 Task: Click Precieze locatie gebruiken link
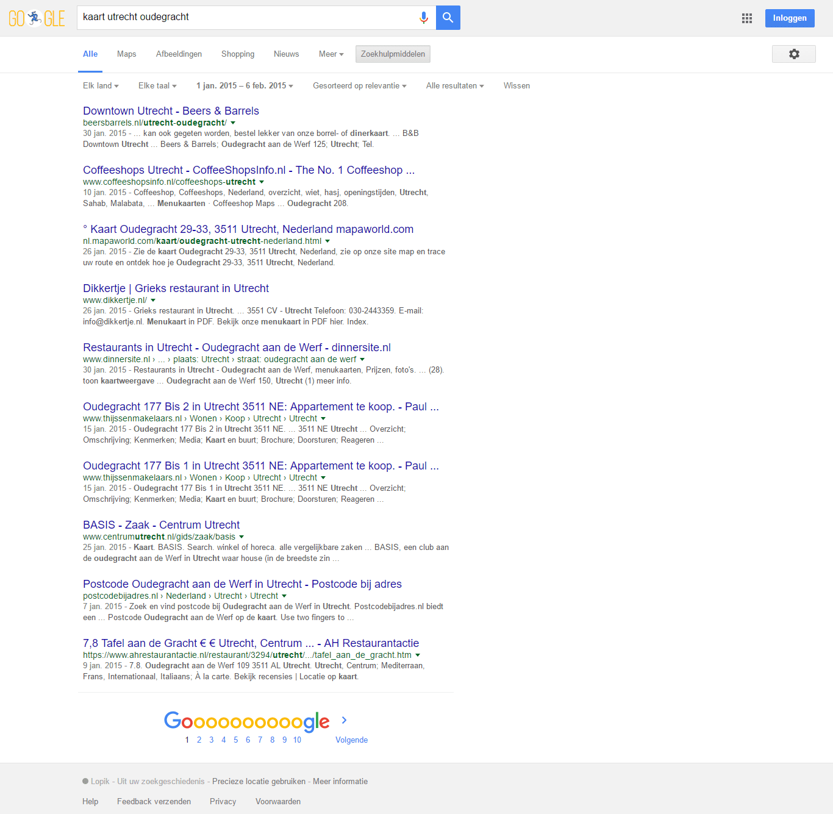point(259,781)
